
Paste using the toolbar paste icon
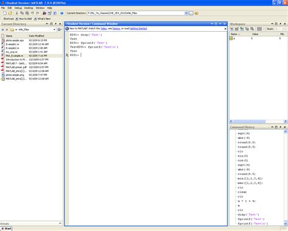tap(27, 13)
